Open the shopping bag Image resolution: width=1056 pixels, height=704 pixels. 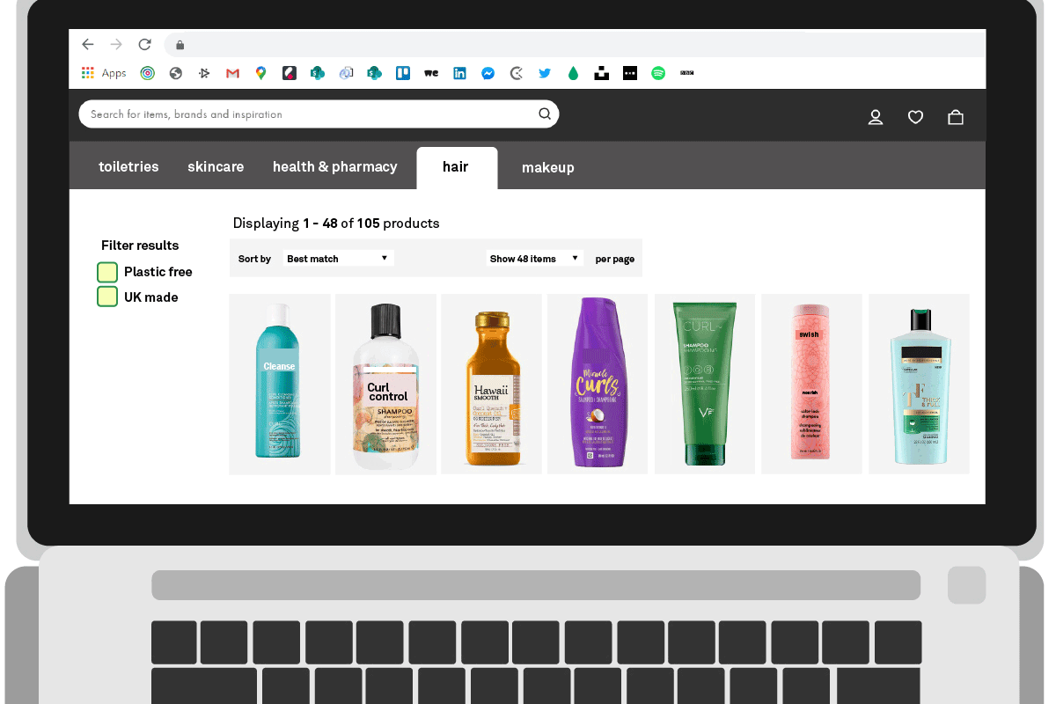pyautogui.click(x=956, y=117)
